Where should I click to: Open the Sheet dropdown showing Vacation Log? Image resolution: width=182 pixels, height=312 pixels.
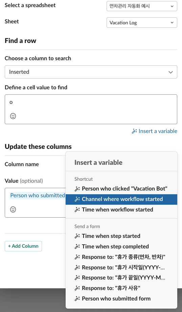click(142, 22)
